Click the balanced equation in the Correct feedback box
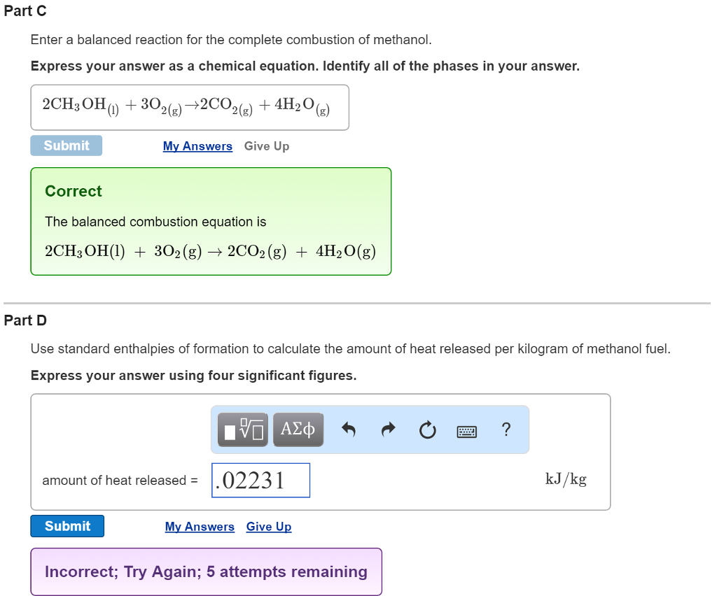Viewport: 717px width, 596px height. coord(210,251)
